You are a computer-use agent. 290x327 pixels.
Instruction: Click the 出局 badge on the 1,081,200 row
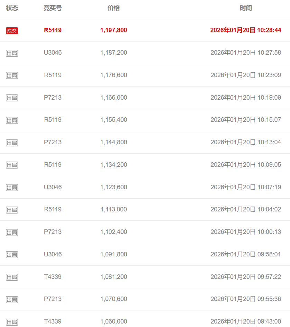(12, 277)
